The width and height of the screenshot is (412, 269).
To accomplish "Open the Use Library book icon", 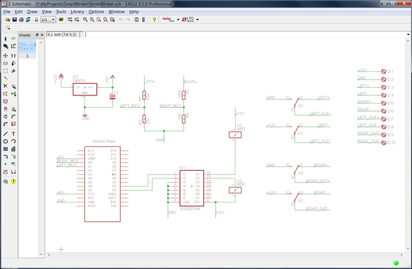I will [61, 20].
